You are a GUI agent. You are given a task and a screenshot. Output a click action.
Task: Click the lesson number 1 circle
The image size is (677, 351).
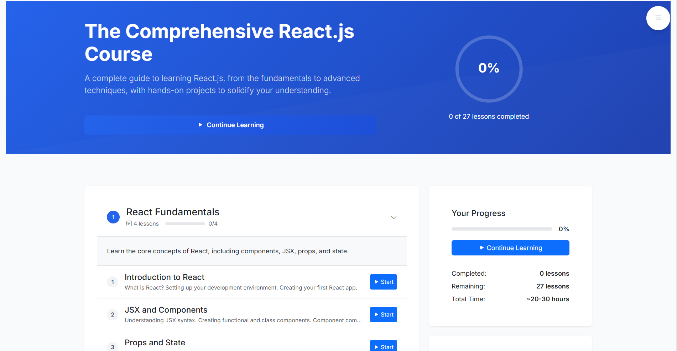[x=113, y=282]
